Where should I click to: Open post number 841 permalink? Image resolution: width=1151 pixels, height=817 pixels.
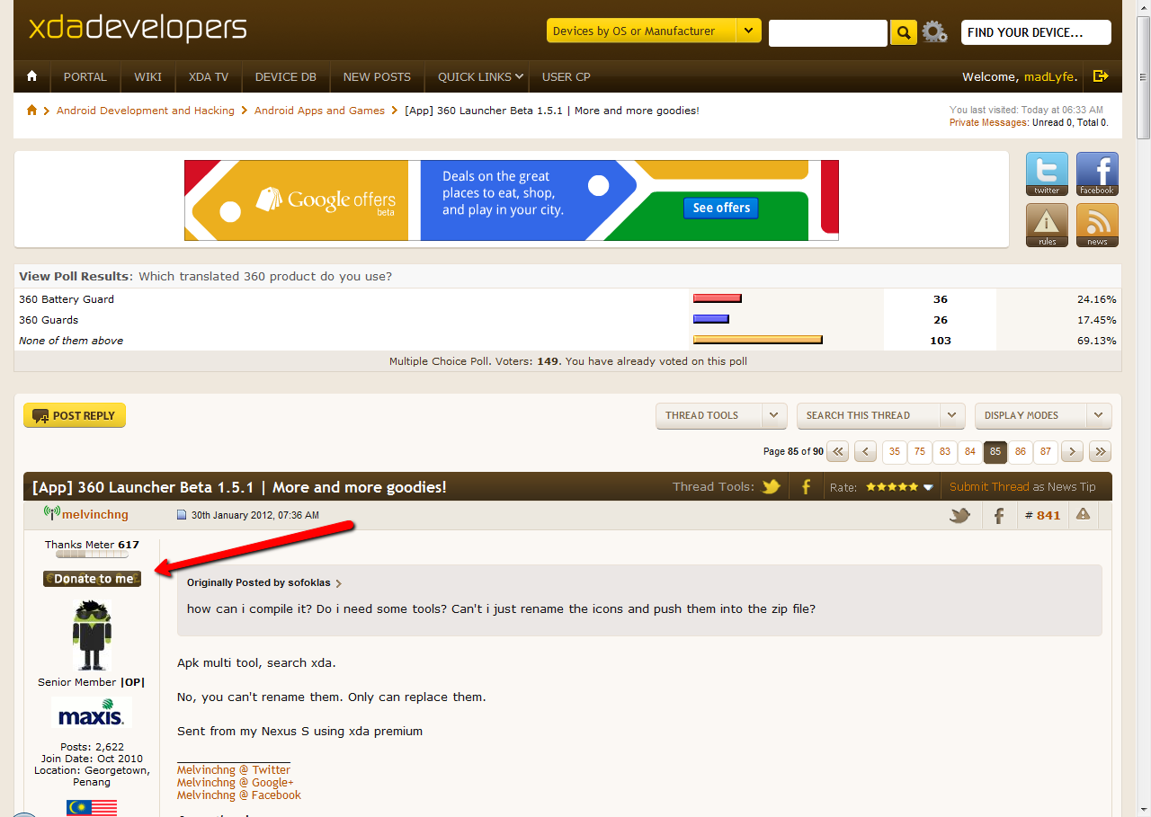tap(1048, 516)
